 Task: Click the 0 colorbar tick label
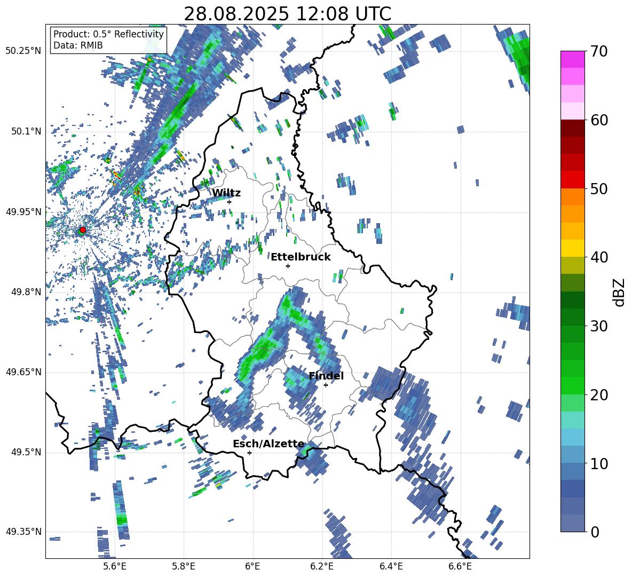pyautogui.click(x=595, y=532)
